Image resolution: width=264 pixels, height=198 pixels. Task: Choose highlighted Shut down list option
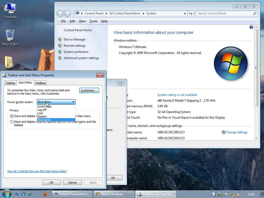click(x=56, y=120)
